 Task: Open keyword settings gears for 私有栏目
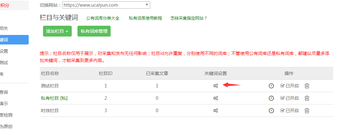pyautogui.click(x=216, y=98)
